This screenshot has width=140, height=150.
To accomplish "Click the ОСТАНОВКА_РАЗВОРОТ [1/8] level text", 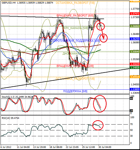I will coord(75,79).
